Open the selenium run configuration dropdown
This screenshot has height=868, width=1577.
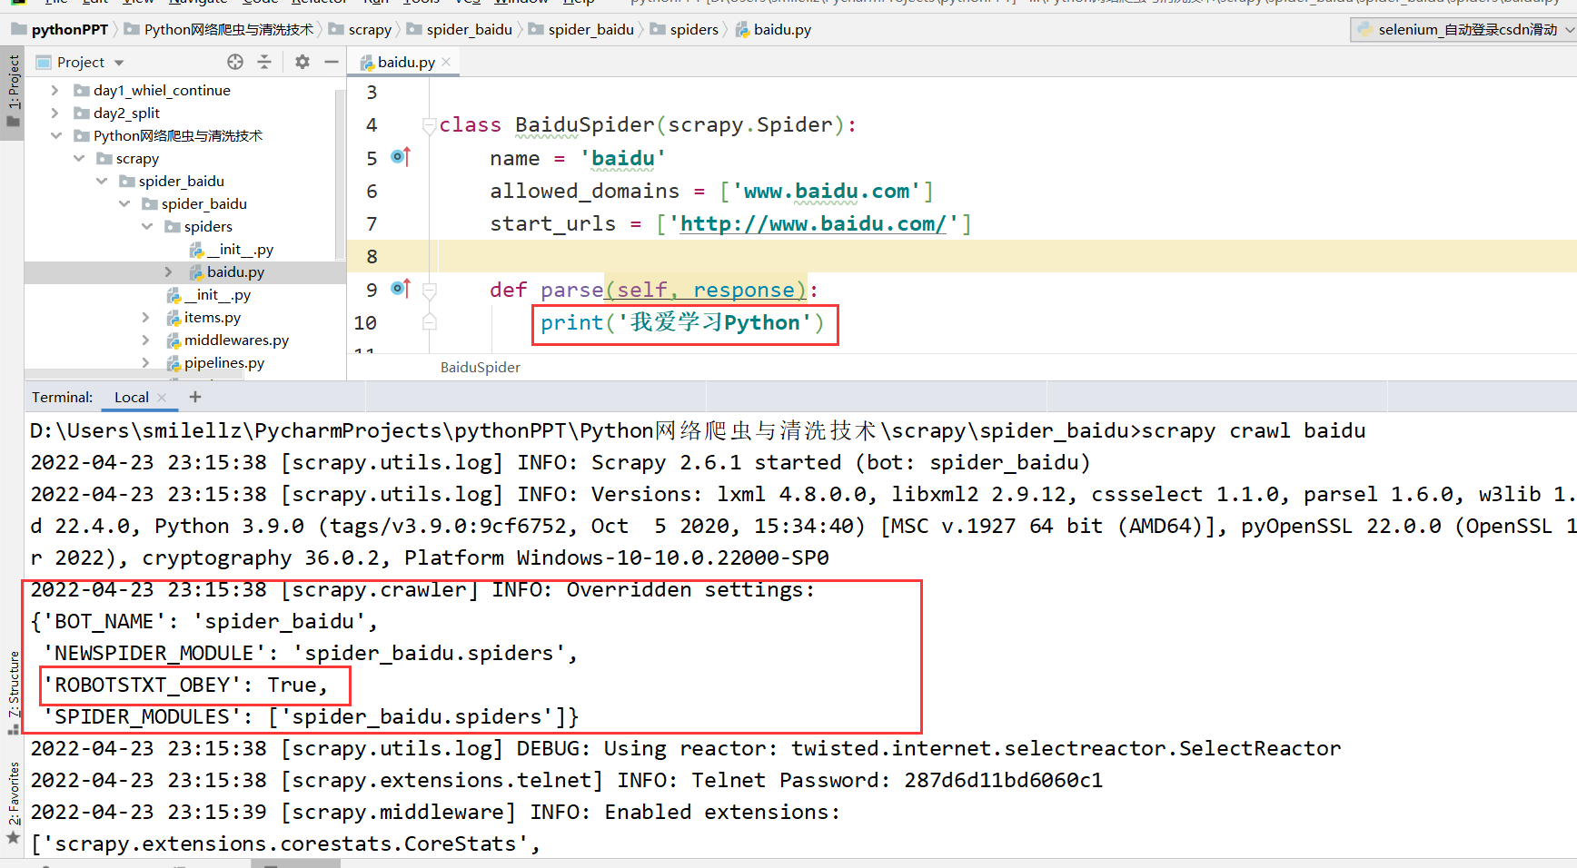1464,29
